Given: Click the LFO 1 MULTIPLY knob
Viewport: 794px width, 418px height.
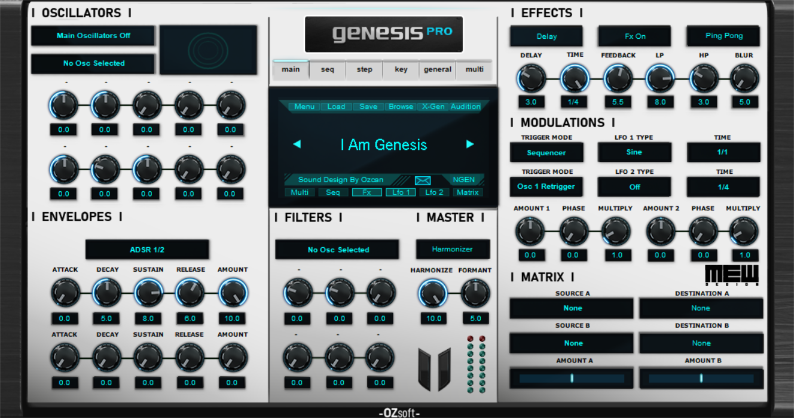Looking at the screenshot, I should coord(616,231).
